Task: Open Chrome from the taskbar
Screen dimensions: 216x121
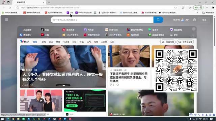Action: (x=13, y=119)
